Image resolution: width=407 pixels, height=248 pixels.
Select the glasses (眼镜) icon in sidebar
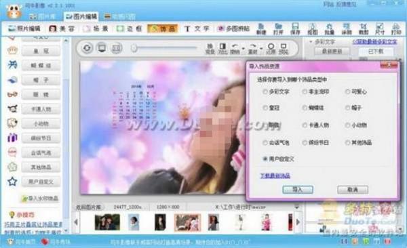pos(12,94)
